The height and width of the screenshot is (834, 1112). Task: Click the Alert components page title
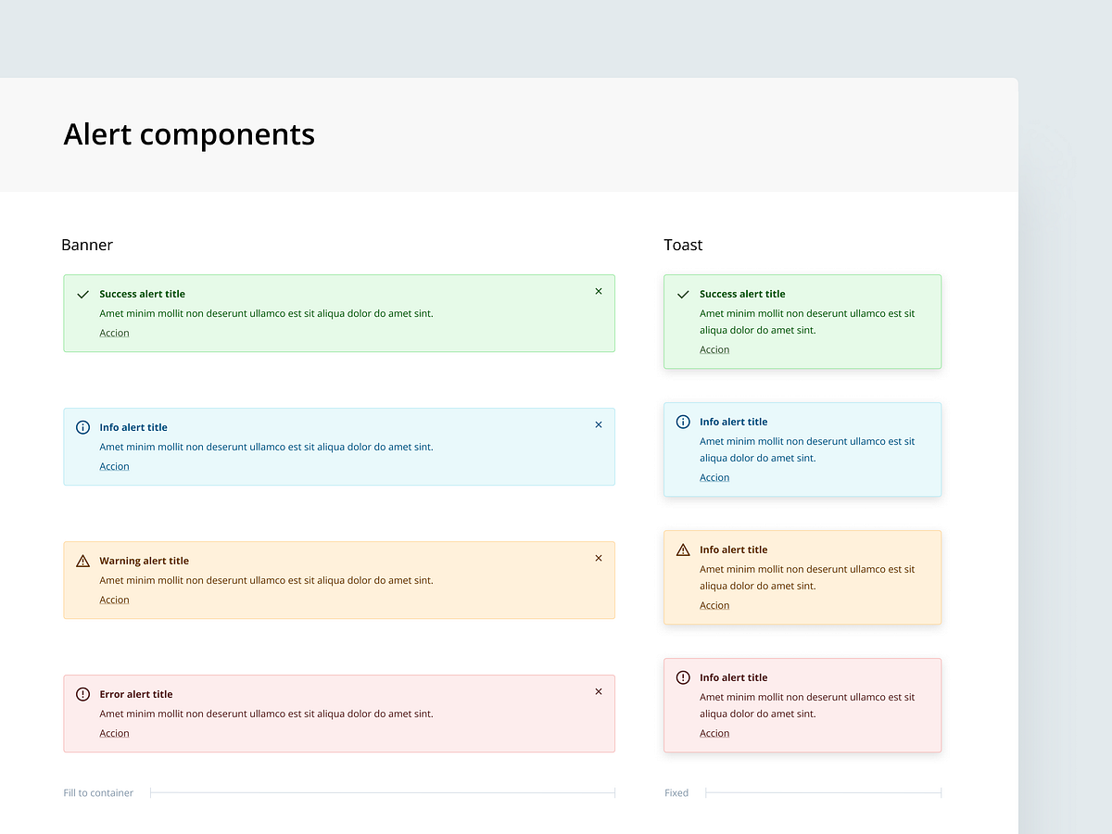tap(189, 134)
